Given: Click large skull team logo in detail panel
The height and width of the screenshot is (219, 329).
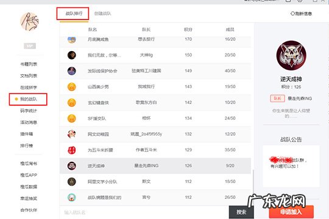Looking at the screenshot, I should coord(291,55).
